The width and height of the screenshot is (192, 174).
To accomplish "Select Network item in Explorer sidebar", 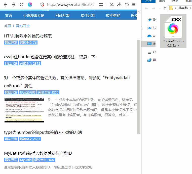I will (151, 60).
